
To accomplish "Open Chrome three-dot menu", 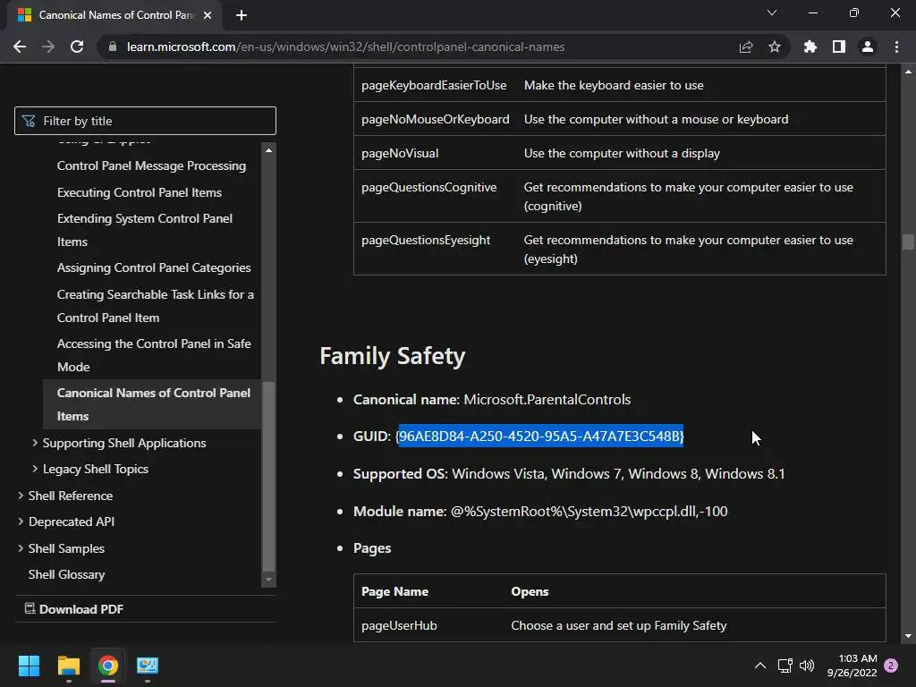I will pos(896,47).
